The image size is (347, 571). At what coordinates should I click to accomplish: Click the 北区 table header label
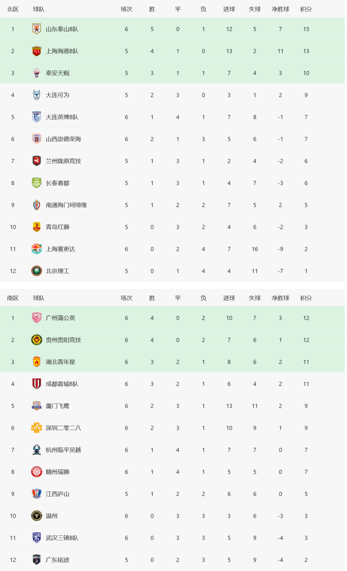pos(13,9)
